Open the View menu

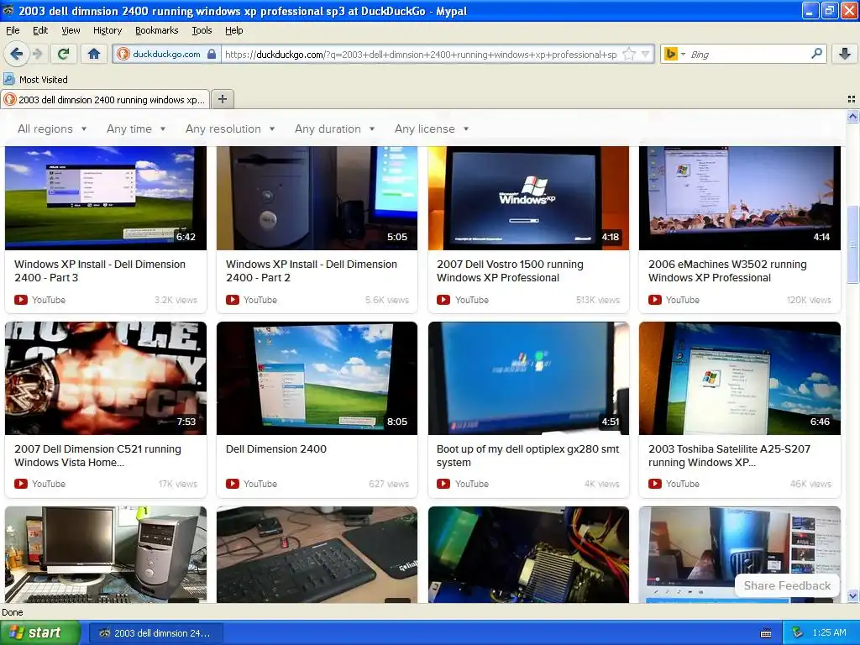click(71, 30)
